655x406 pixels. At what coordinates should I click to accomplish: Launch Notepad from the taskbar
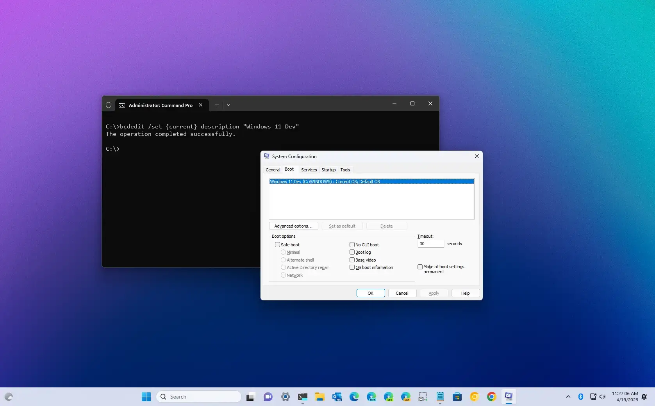pos(439,397)
